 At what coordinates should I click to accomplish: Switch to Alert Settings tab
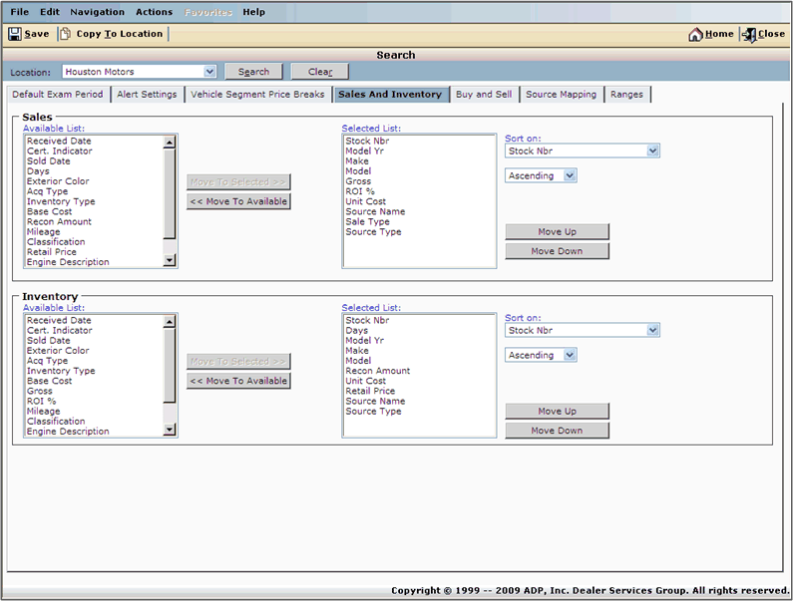(x=147, y=94)
